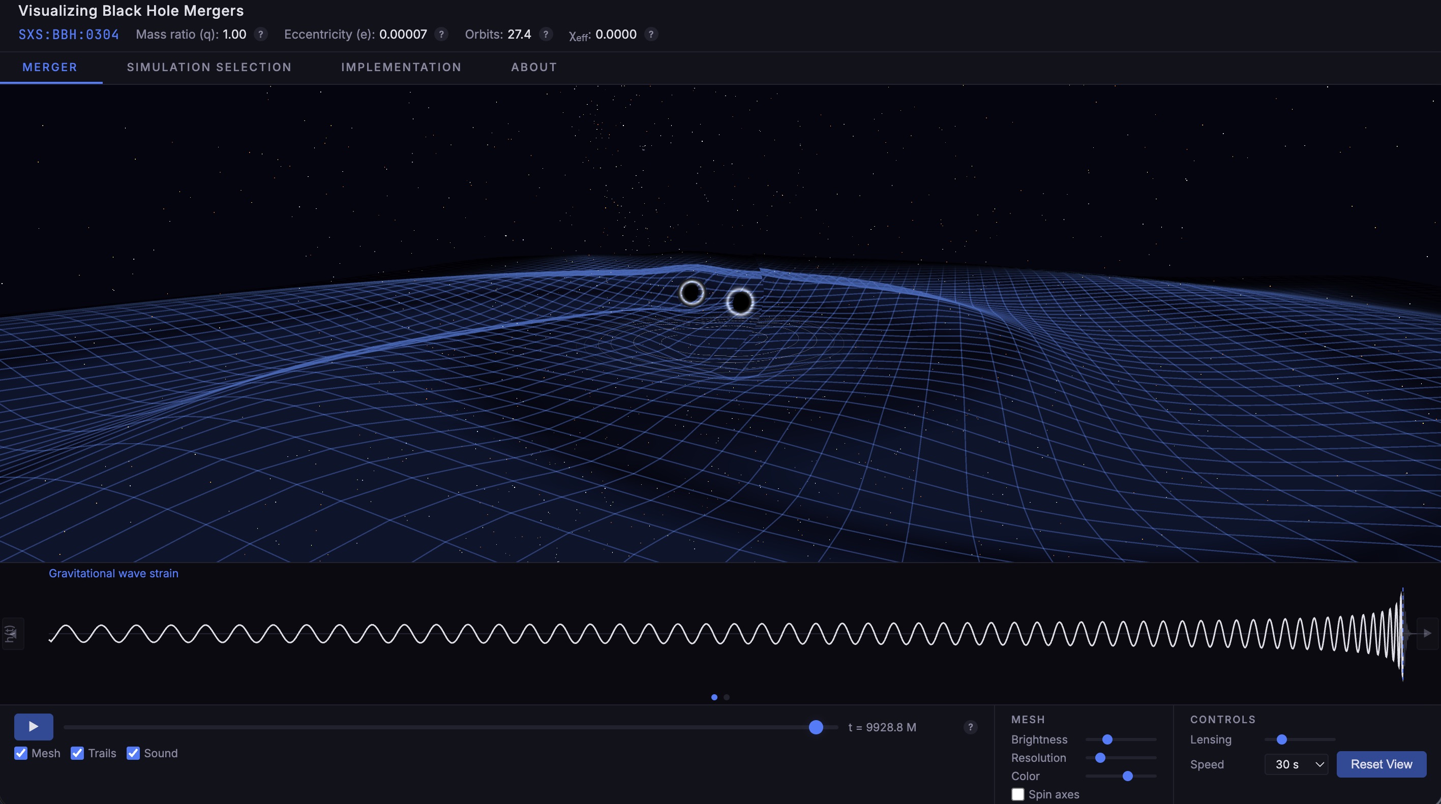1441x804 pixels.
Task: Open the IMPLEMENTATION tab
Action: coord(401,67)
